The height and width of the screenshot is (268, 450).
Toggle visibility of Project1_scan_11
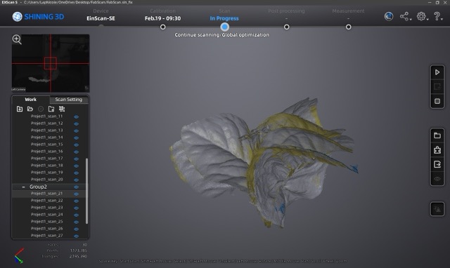click(76, 117)
